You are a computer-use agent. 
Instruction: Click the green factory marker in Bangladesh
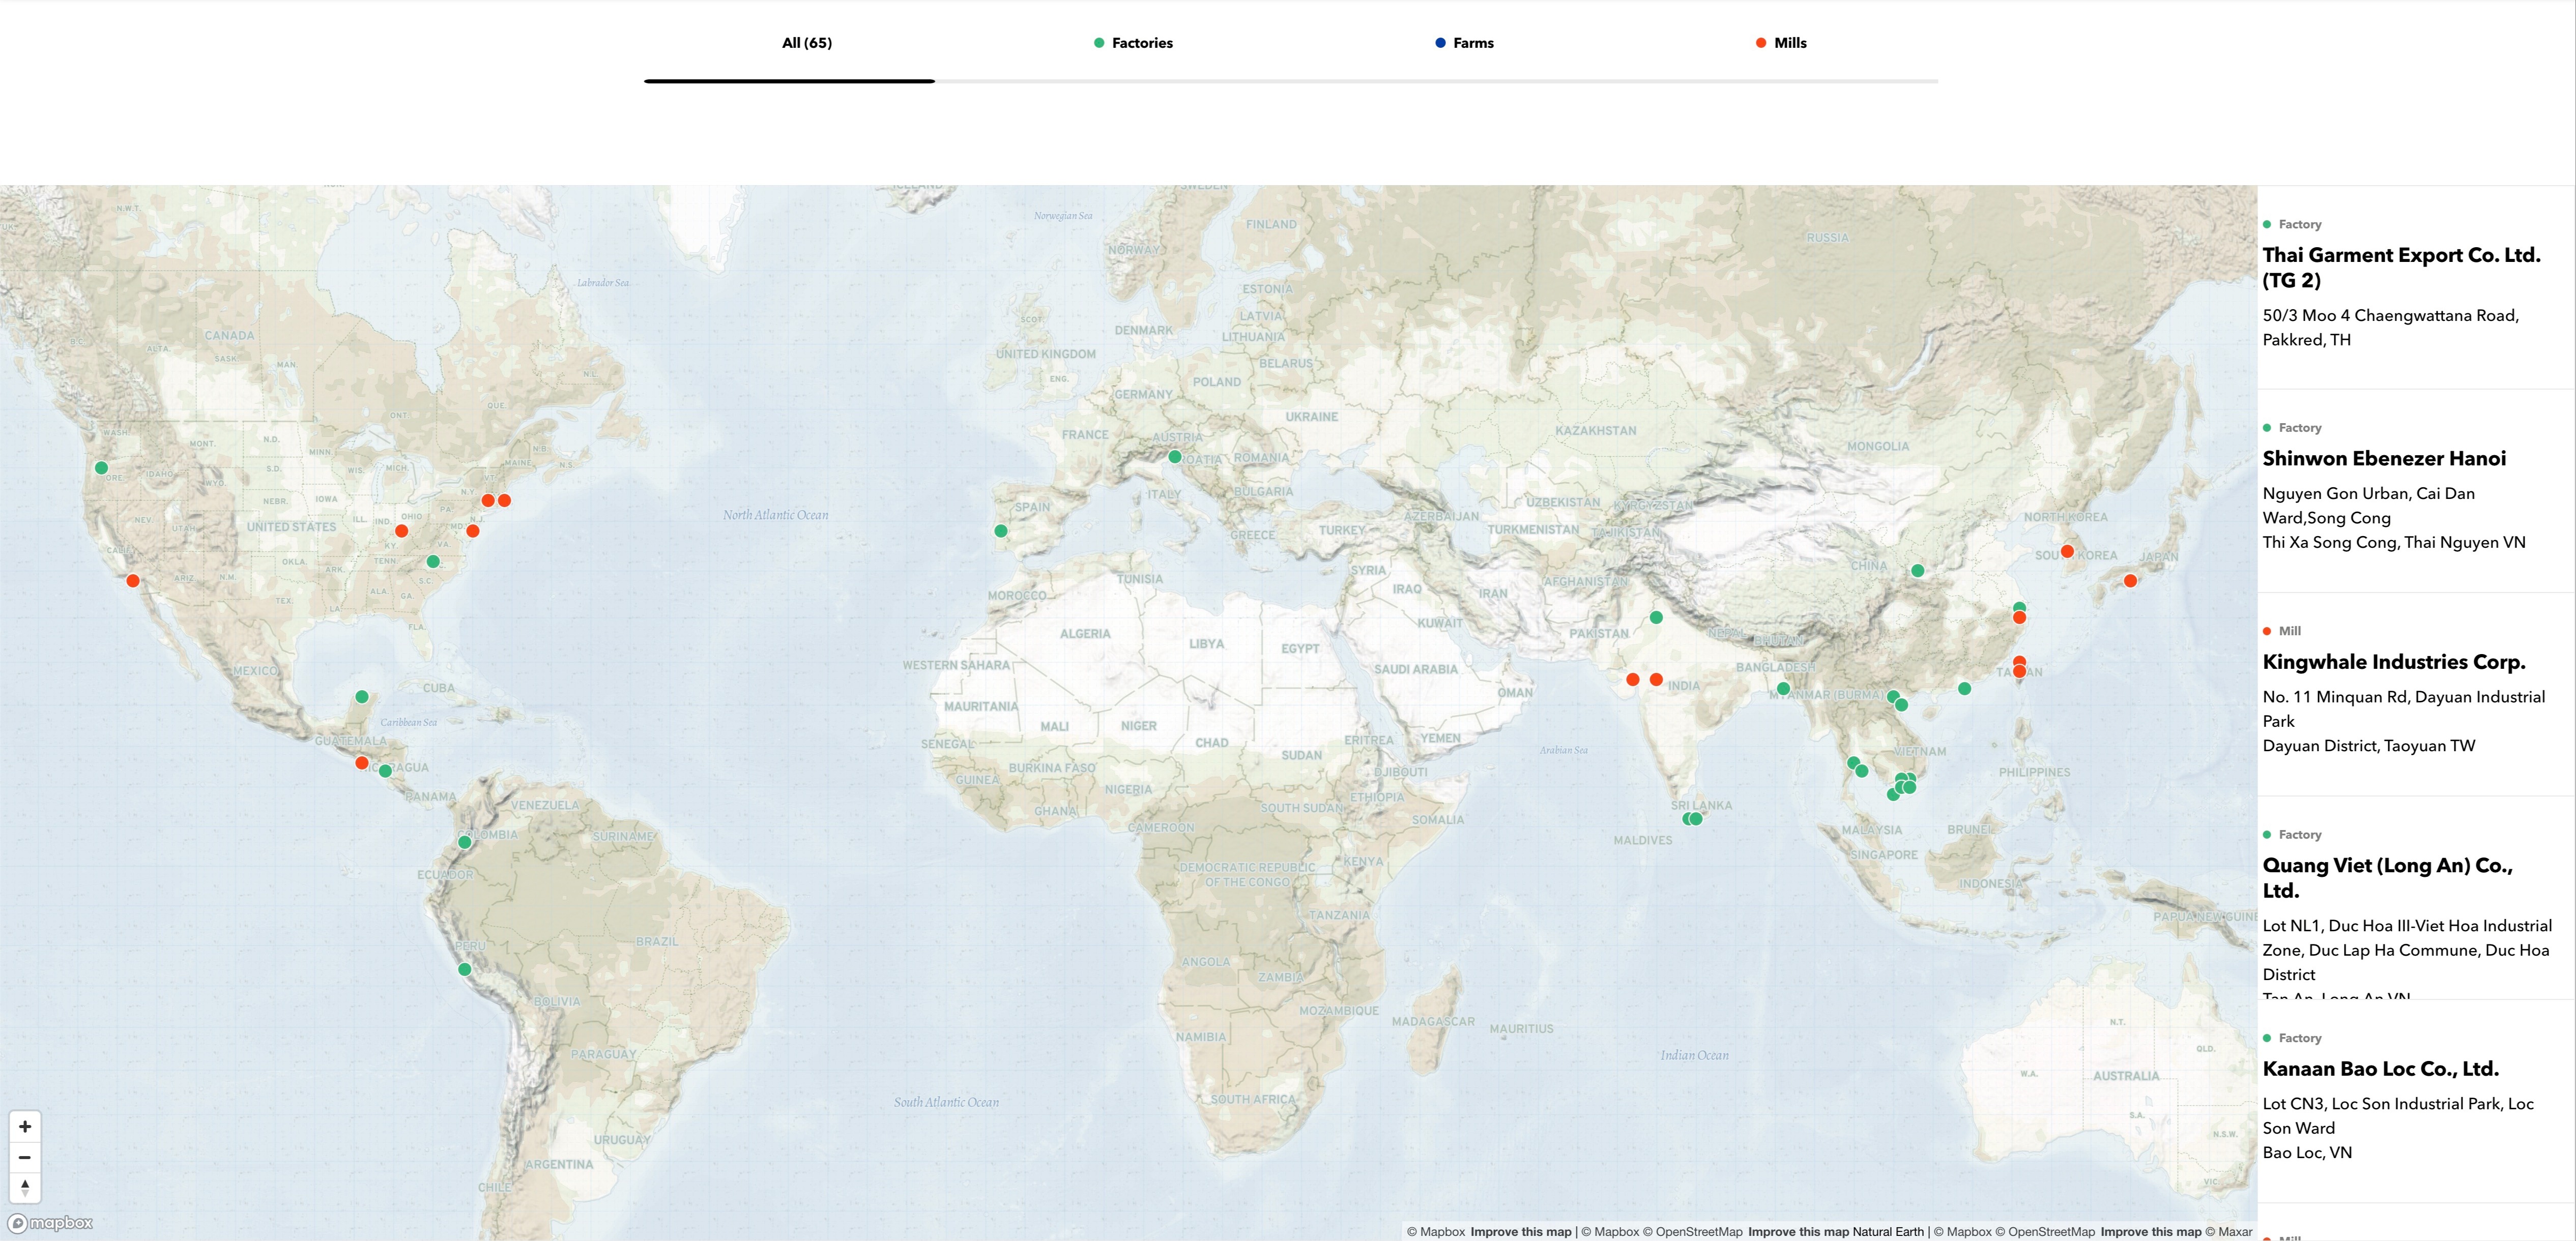pos(1783,689)
